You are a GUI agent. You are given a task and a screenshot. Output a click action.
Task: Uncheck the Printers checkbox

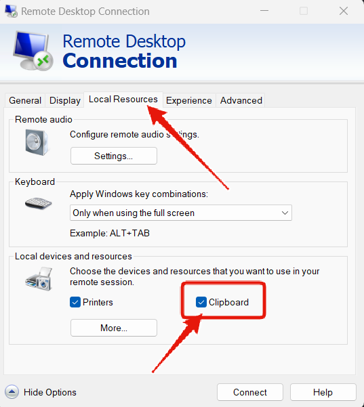pos(75,302)
